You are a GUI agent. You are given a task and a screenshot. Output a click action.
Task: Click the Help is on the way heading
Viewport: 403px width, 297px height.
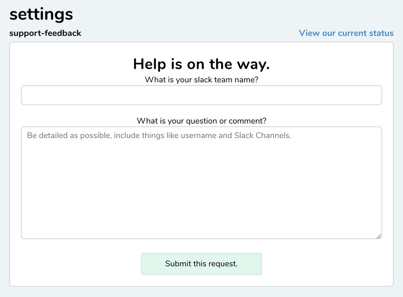[201, 64]
